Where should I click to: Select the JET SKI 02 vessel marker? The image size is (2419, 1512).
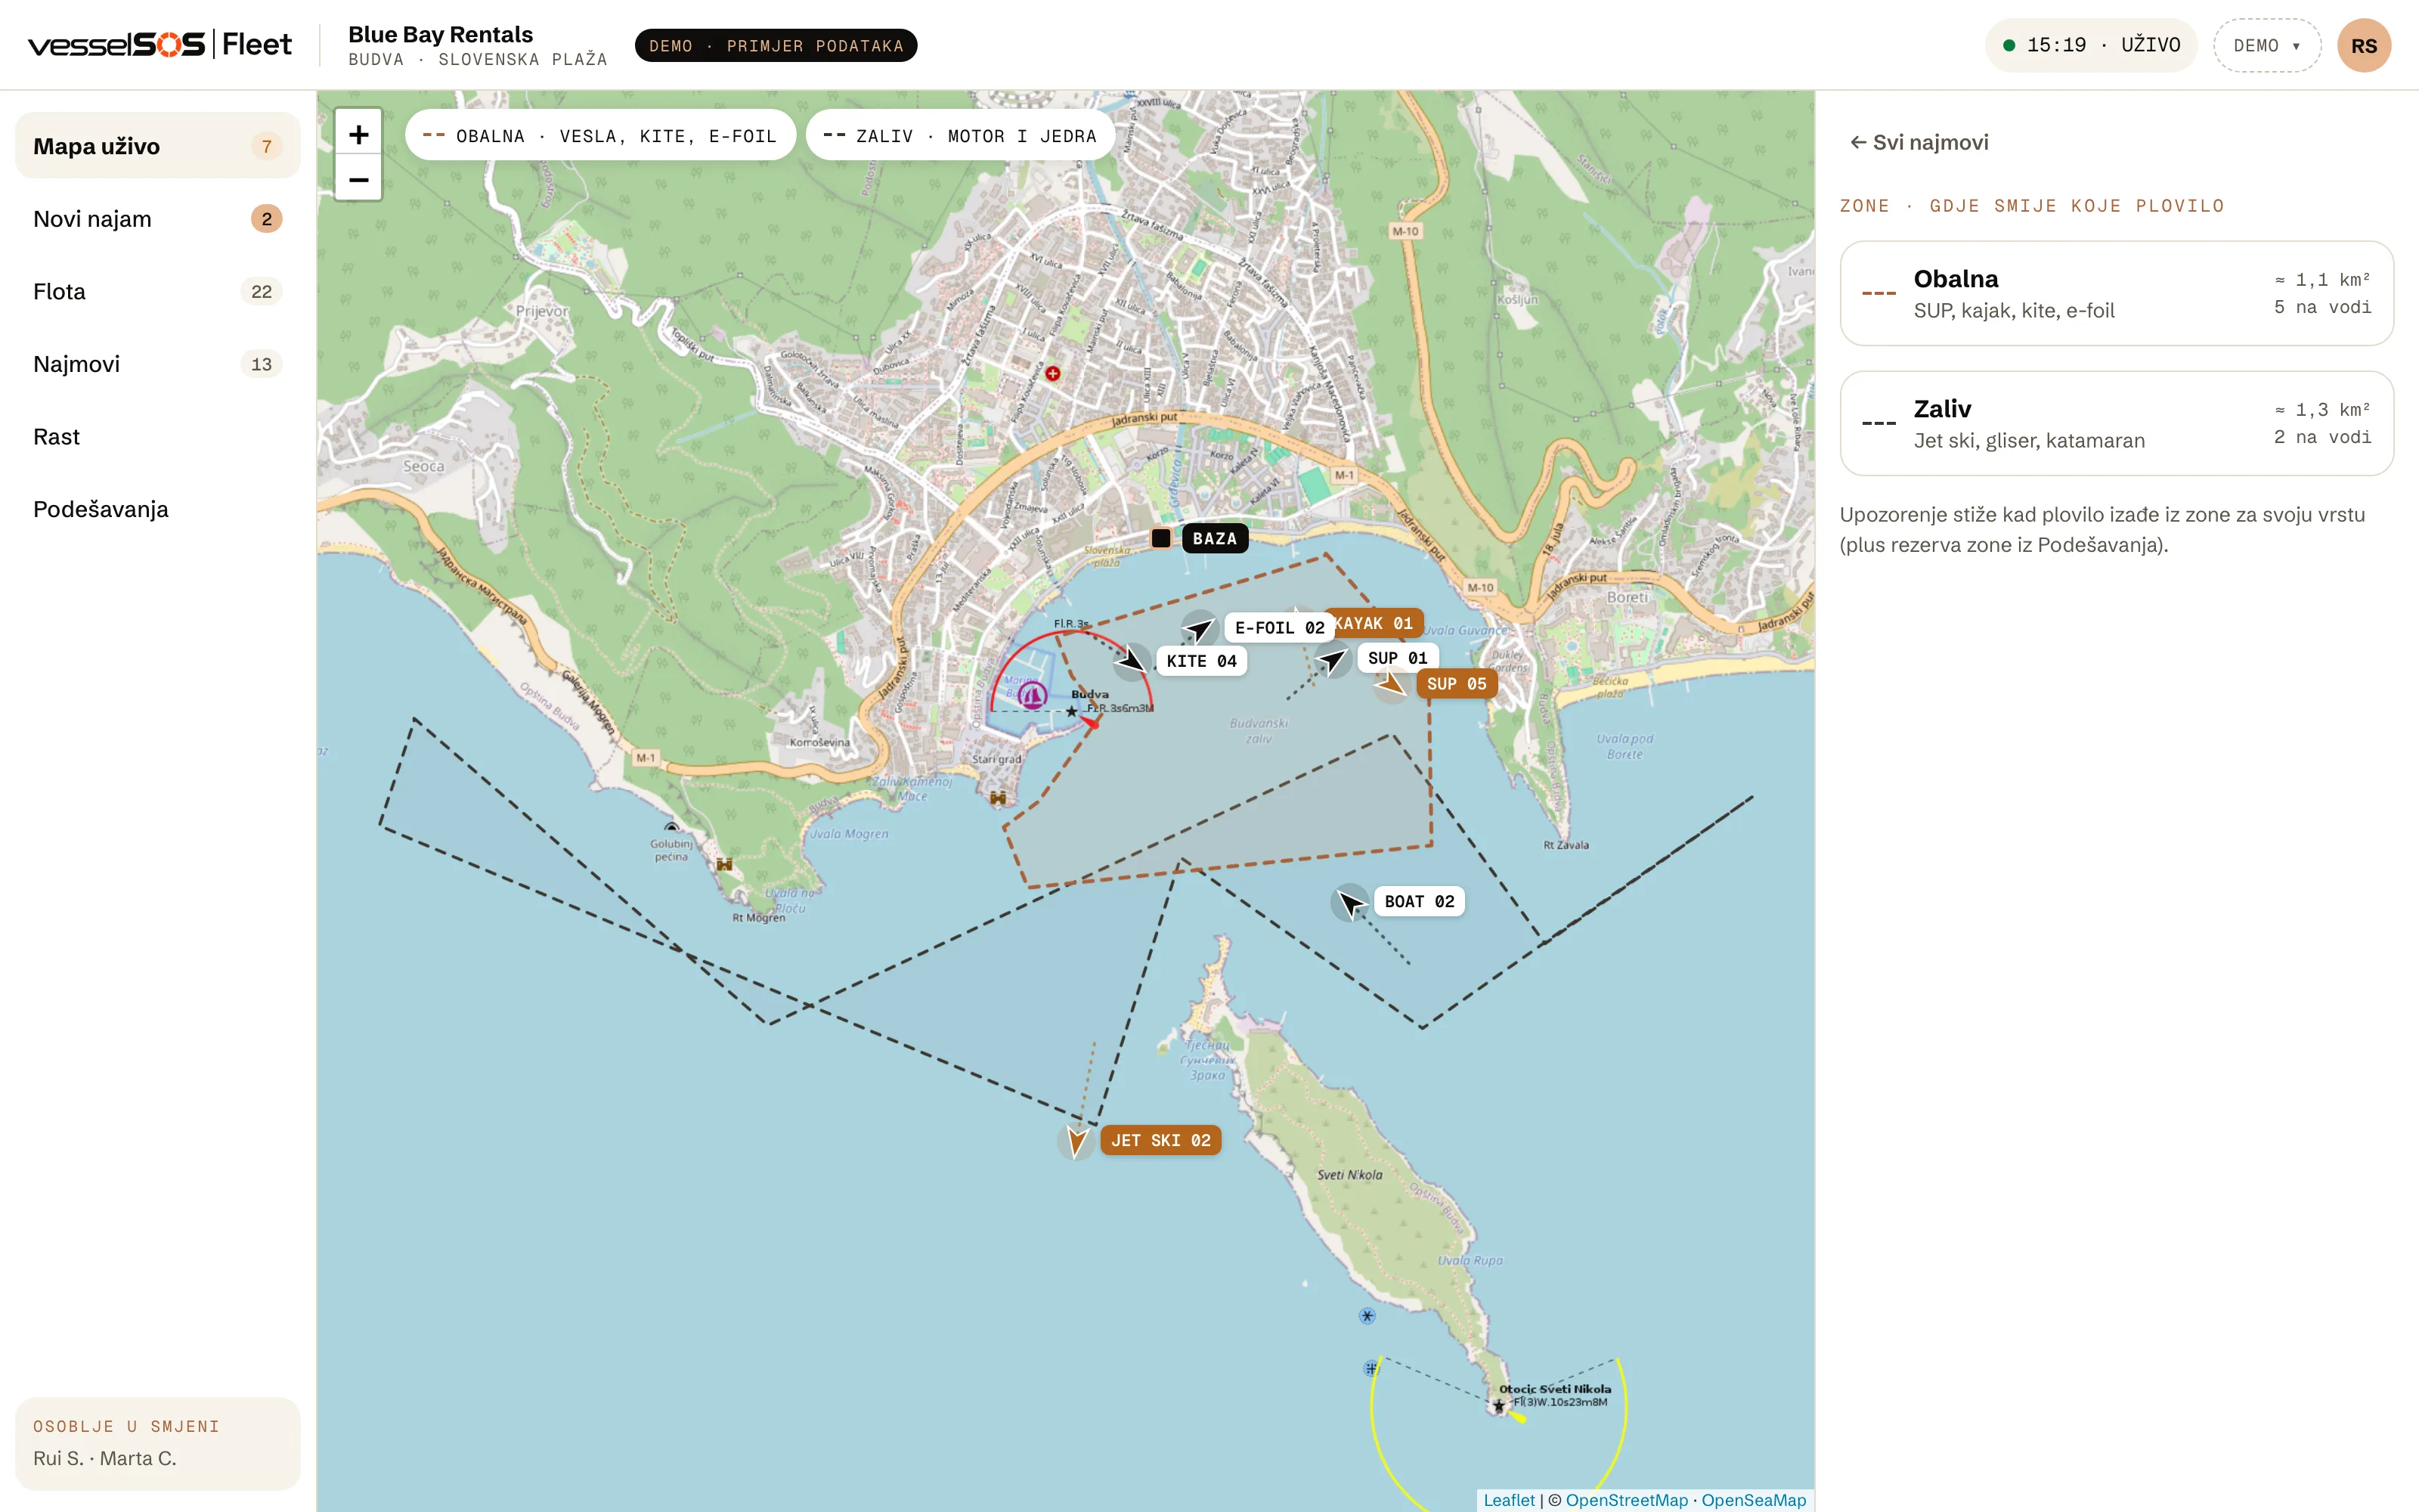tap(1076, 1141)
